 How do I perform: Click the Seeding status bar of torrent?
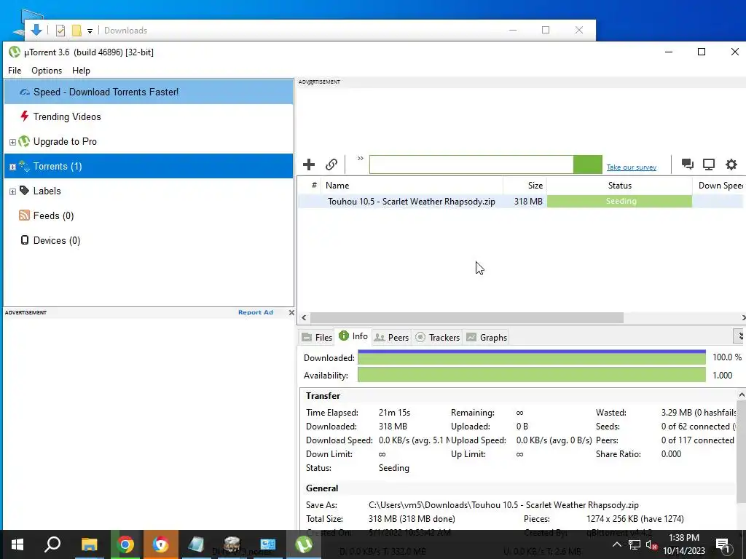point(619,201)
